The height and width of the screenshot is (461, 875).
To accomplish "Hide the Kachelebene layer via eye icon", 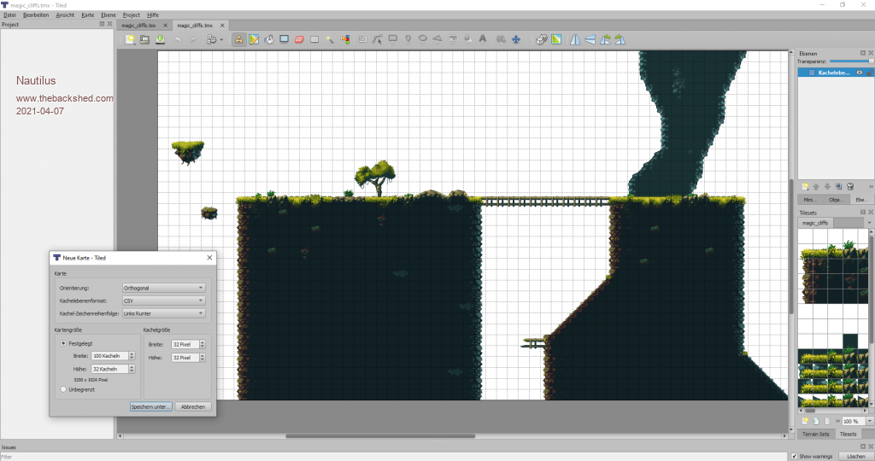I will pos(859,73).
